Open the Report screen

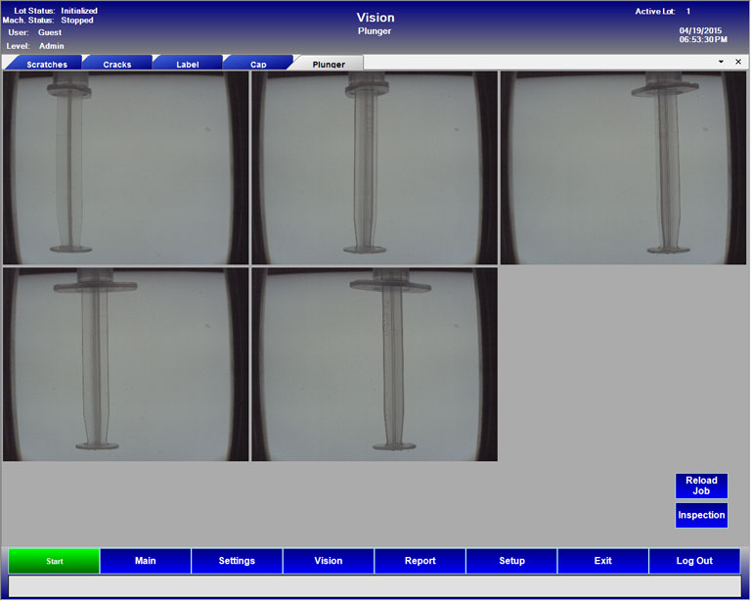coord(420,561)
